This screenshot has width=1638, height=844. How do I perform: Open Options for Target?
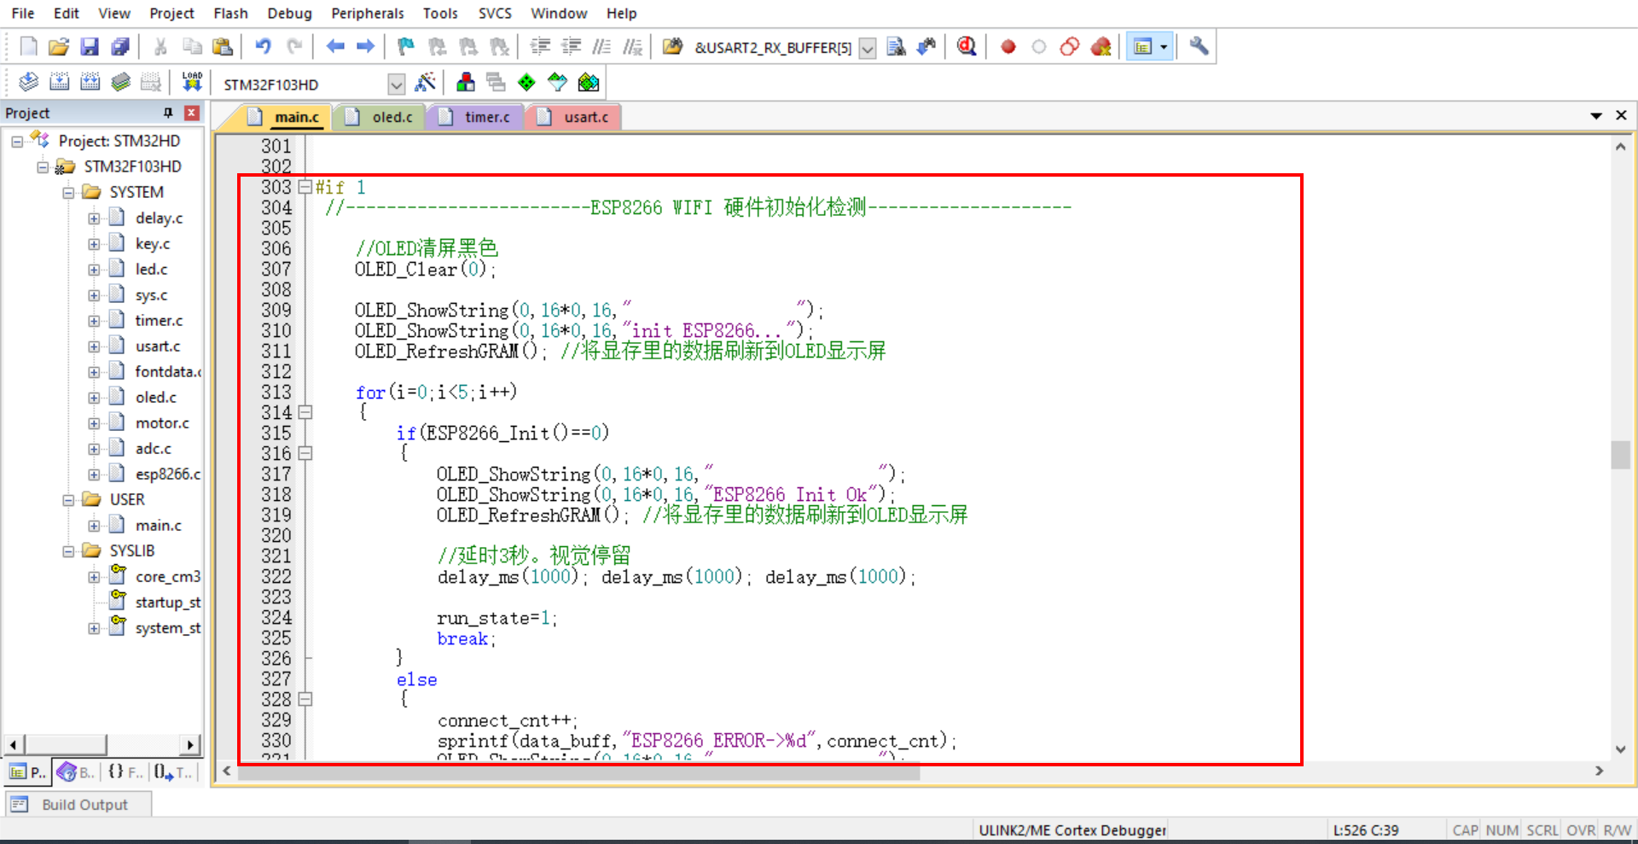point(425,82)
